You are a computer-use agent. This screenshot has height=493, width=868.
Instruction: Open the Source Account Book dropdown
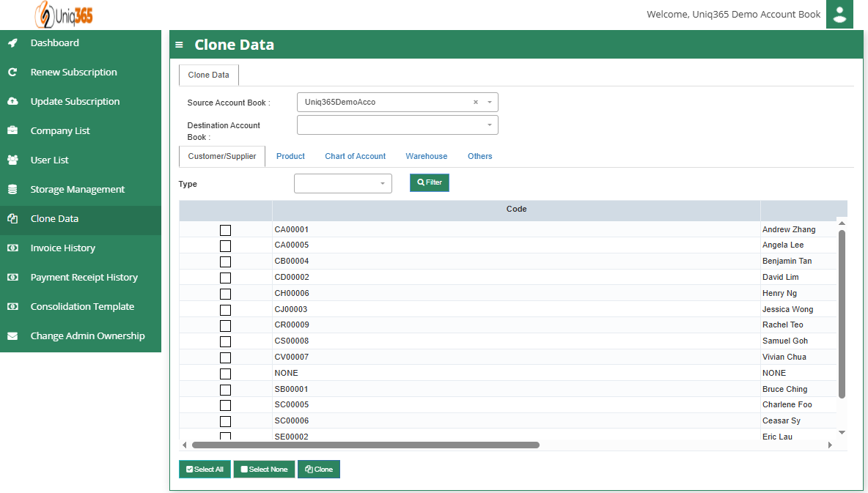point(397,103)
